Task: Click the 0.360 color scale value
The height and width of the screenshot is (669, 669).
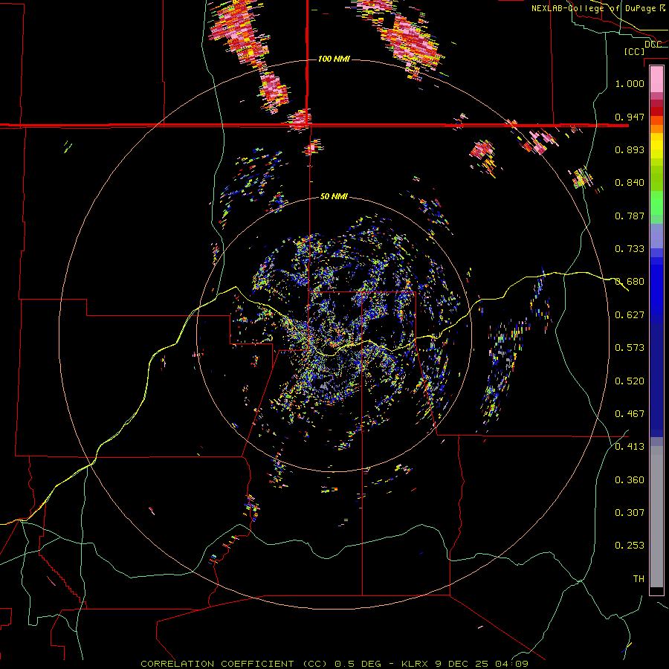Action: [x=630, y=480]
